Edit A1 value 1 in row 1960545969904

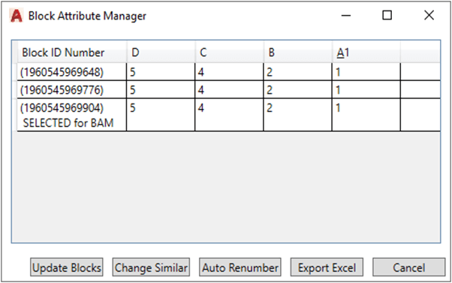[x=366, y=115]
